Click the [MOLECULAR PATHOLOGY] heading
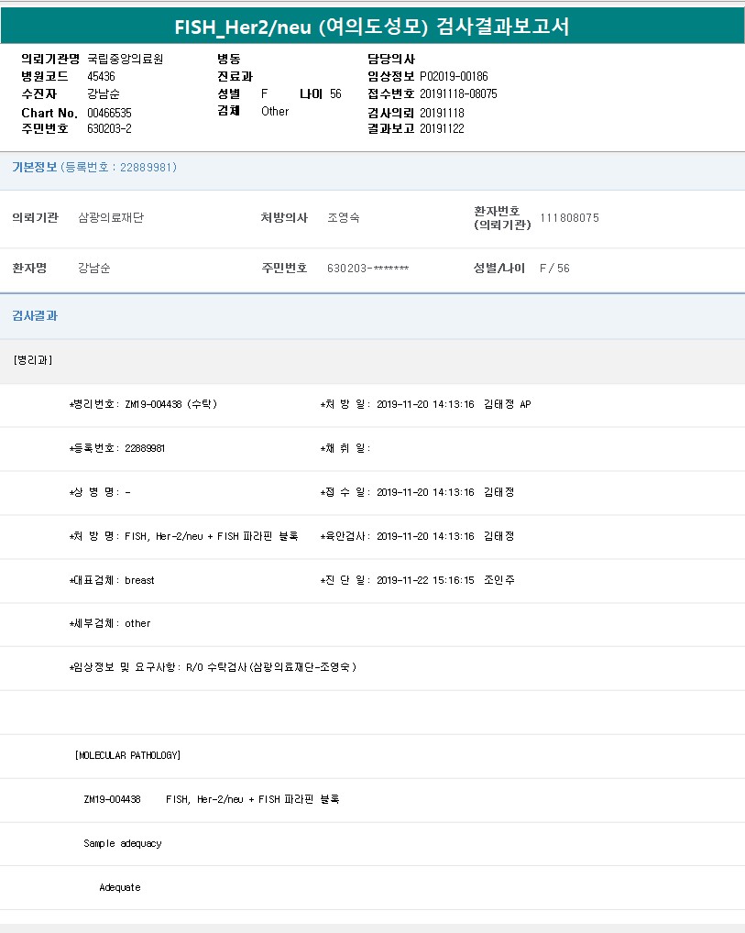 coord(127,755)
